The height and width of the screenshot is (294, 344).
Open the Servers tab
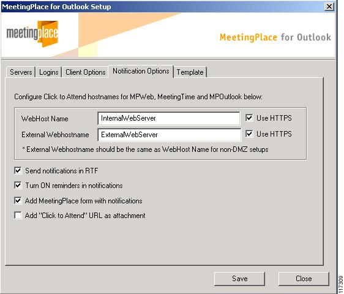21,72
